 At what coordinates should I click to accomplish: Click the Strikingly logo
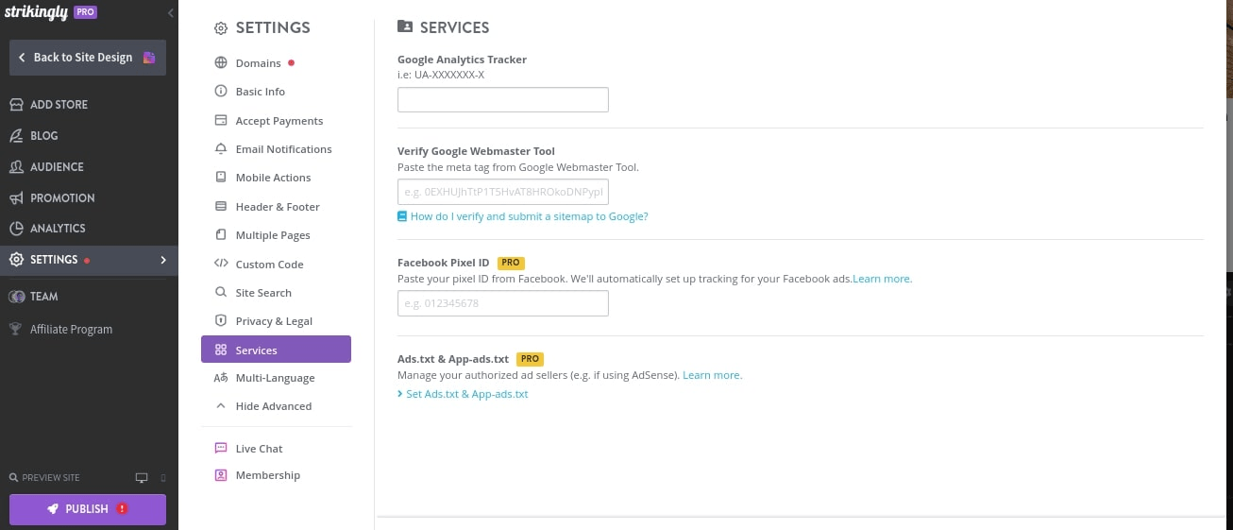point(36,12)
